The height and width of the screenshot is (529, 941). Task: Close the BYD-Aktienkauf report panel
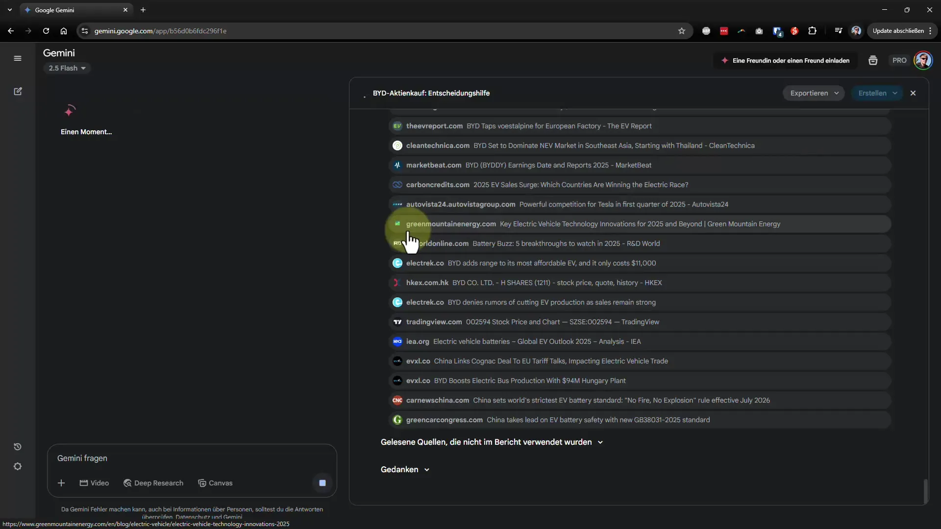(x=913, y=93)
